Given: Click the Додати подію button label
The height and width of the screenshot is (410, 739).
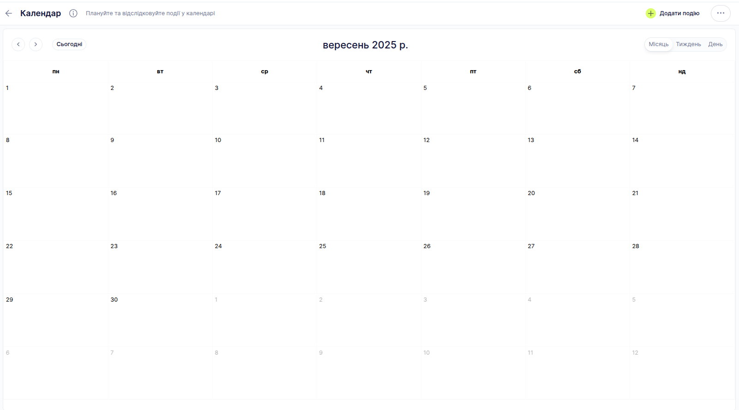Looking at the screenshot, I should click(679, 13).
